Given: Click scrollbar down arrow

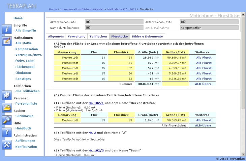Looking at the screenshot, I should pos(243,154).
